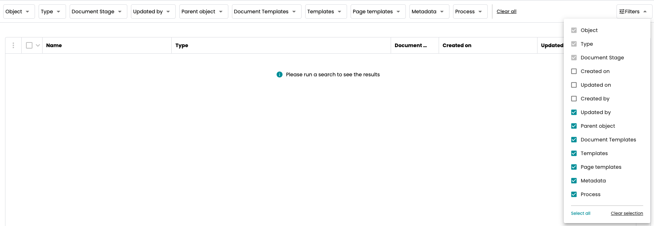Tick the select-all rows checkbox

(29, 45)
